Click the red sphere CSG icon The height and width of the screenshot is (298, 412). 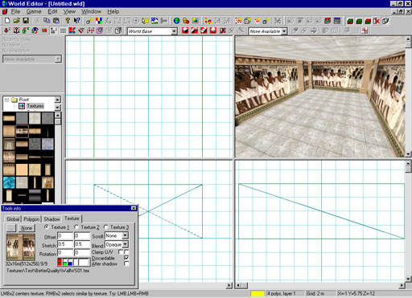[213, 31]
